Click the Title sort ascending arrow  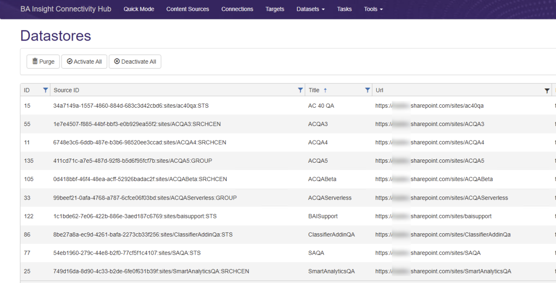click(x=325, y=90)
